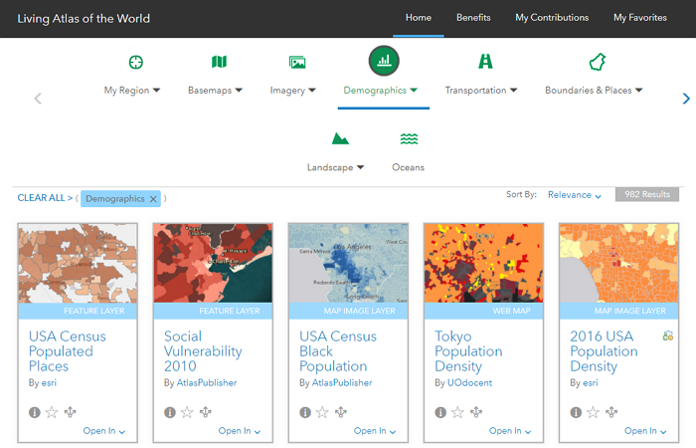Image resolution: width=696 pixels, height=448 pixels.
Task: Click the Transportation road icon
Action: pos(485,62)
